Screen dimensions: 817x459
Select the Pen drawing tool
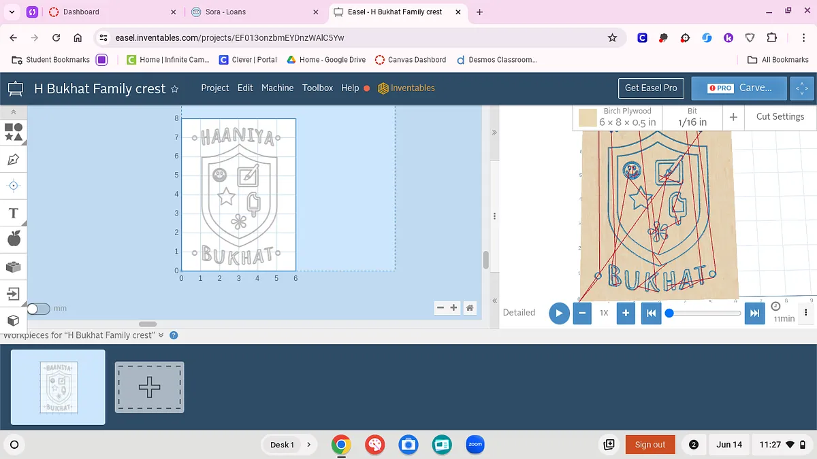[13, 160]
